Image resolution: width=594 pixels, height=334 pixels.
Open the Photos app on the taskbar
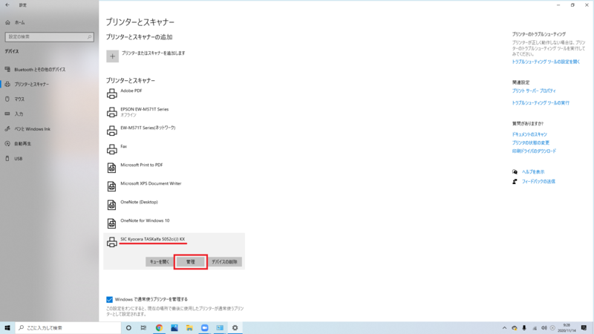click(x=174, y=328)
